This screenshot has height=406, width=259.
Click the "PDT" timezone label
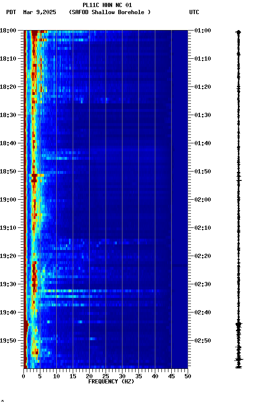pos(11,12)
